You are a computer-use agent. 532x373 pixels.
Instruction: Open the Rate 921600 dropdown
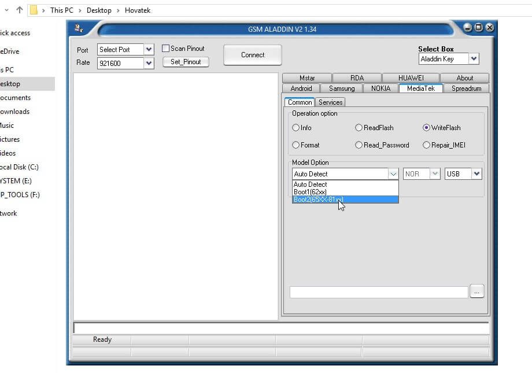tap(149, 63)
